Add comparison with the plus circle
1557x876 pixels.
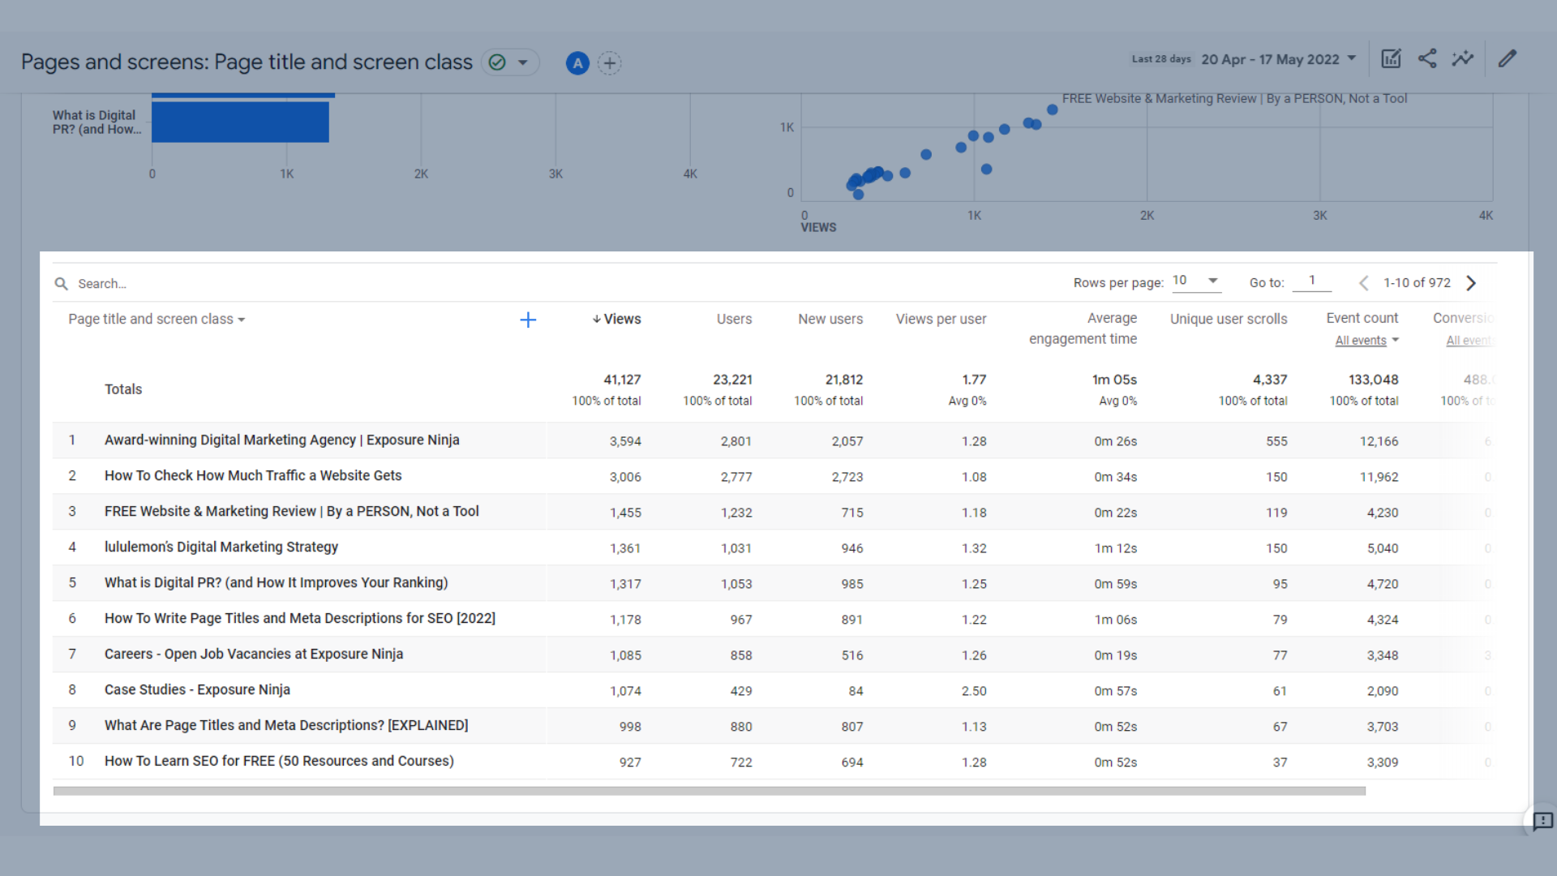coord(610,63)
